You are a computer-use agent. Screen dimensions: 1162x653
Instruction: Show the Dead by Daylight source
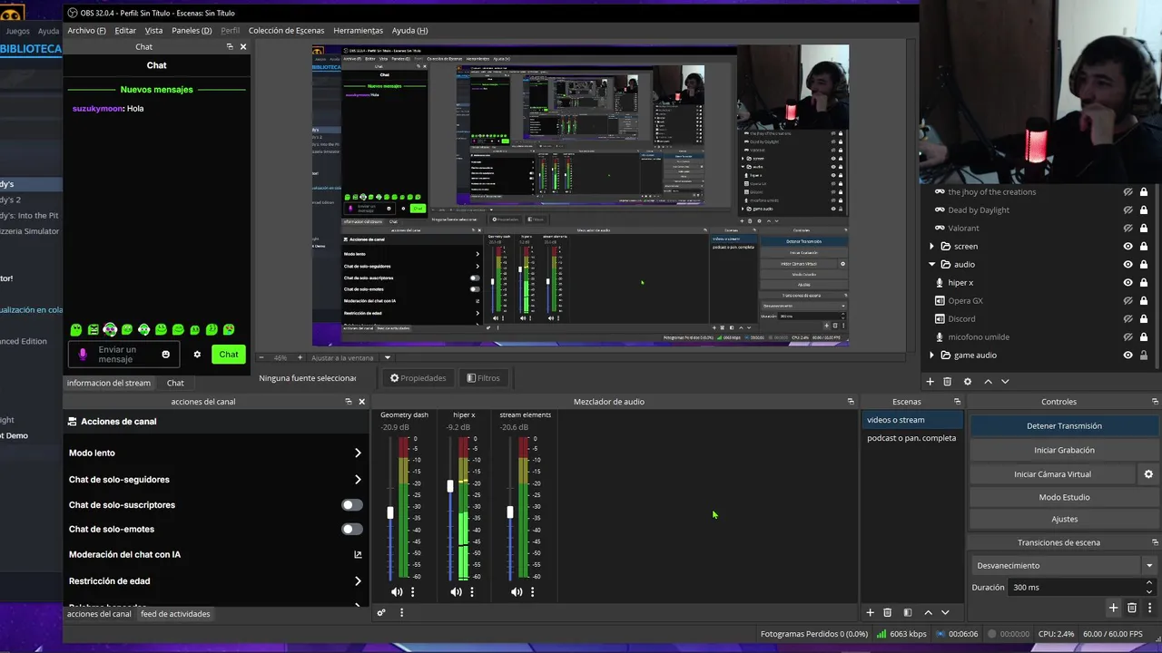coord(1128,210)
